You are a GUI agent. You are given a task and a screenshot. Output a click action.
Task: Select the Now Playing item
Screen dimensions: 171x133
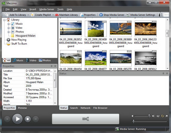tap(18, 40)
